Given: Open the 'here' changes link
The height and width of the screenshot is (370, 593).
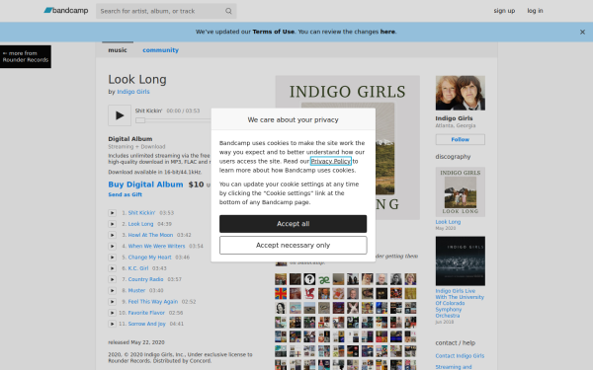Looking at the screenshot, I should tap(387, 32).
